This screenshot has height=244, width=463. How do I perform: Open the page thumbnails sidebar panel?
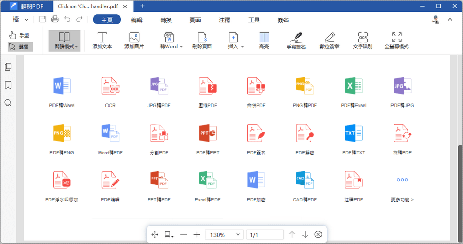click(8, 67)
